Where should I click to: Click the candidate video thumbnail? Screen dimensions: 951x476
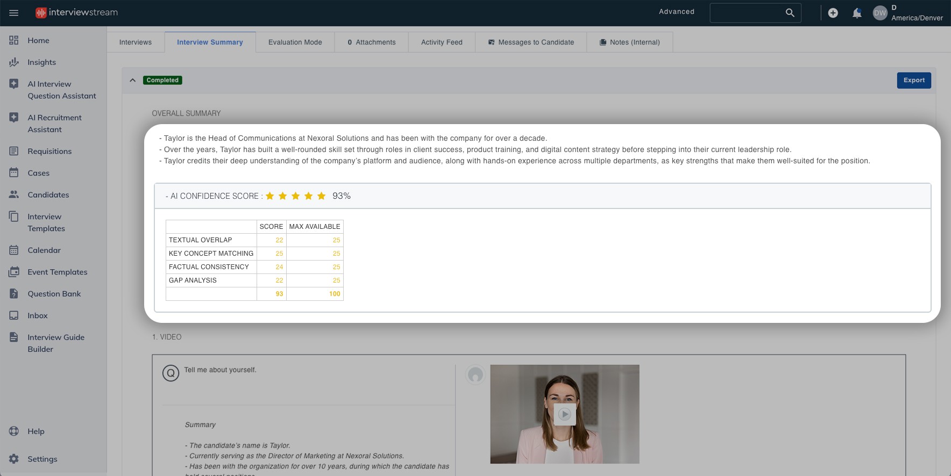coord(565,414)
